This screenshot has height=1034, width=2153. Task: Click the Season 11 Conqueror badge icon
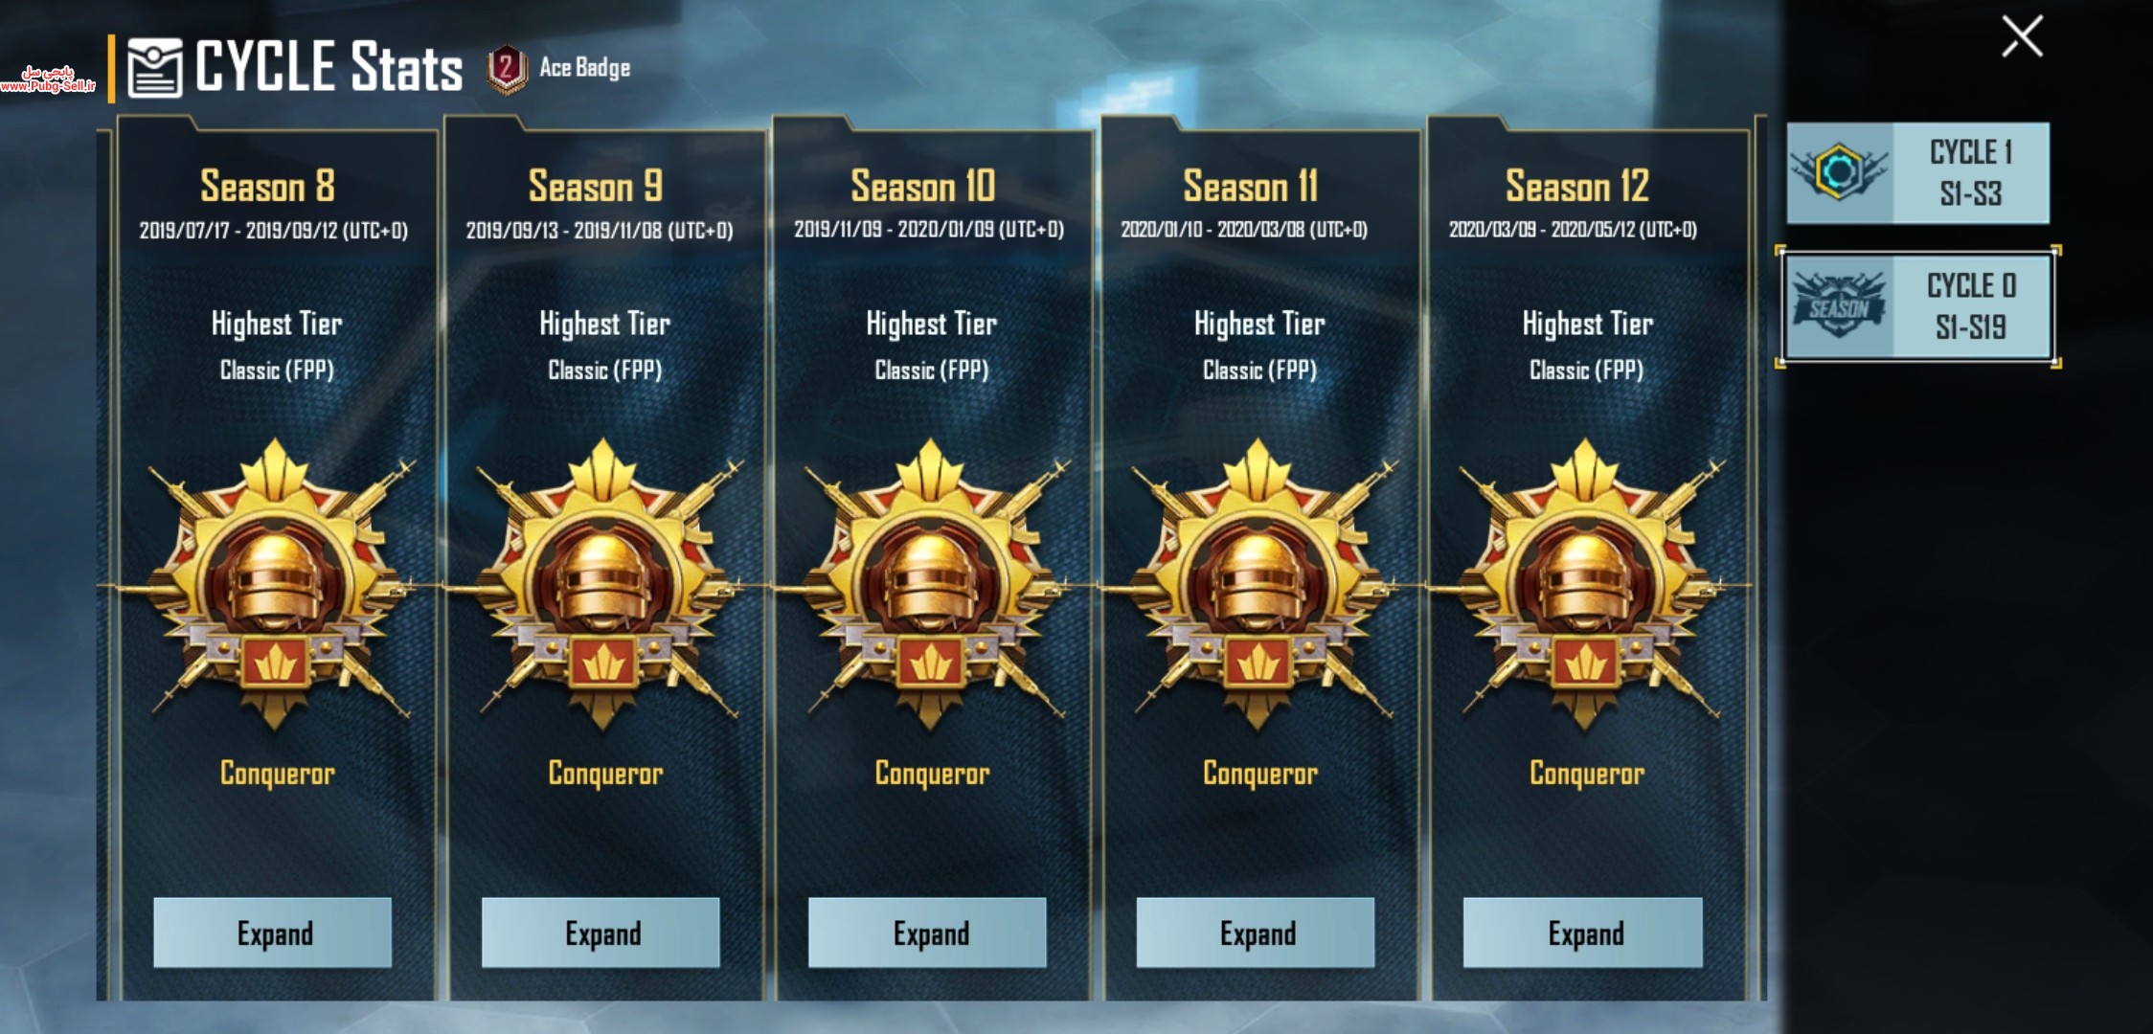tap(1258, 584)
